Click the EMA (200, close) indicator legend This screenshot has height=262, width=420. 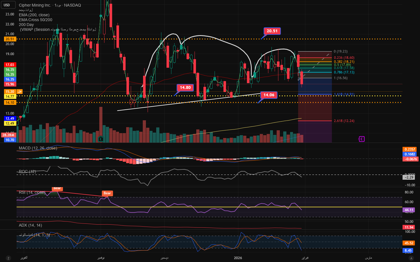[x=34, y=15]
